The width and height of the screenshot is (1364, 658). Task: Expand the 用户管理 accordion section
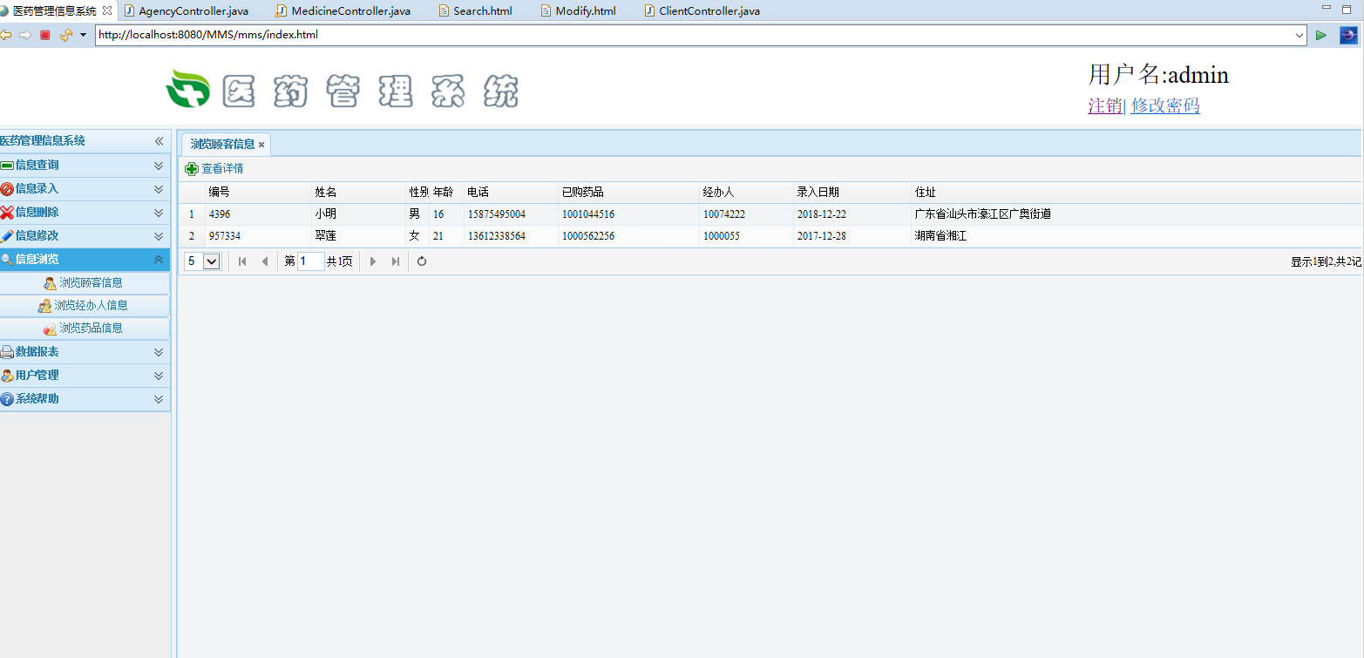pyautogui.click(x=159, y=376)
